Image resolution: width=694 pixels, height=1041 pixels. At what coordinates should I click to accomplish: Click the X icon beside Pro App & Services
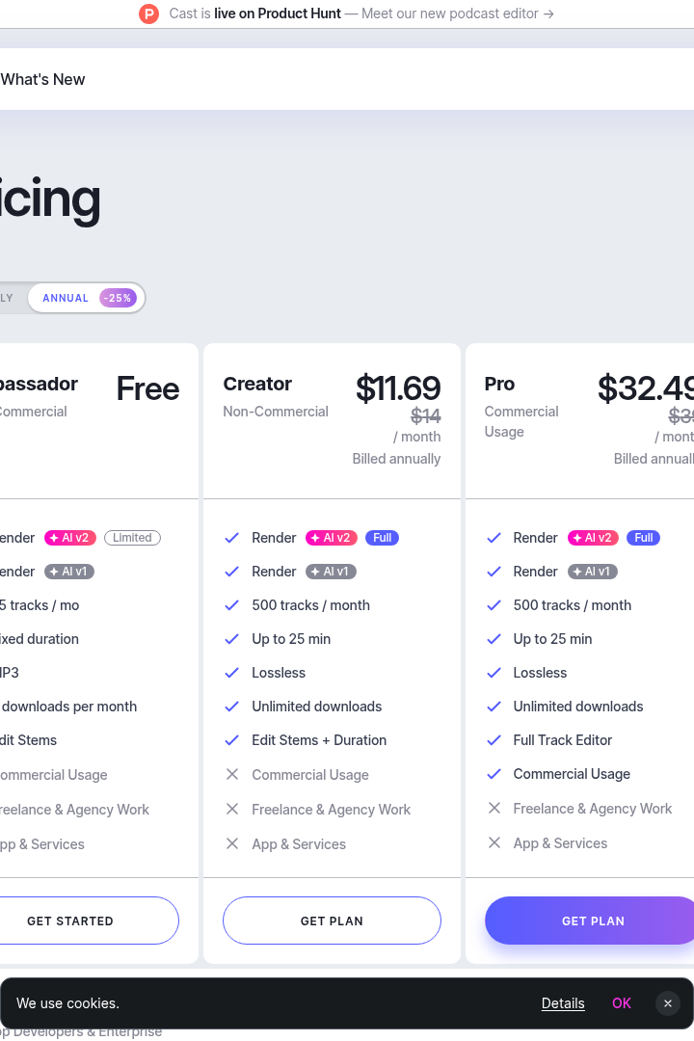494,843
